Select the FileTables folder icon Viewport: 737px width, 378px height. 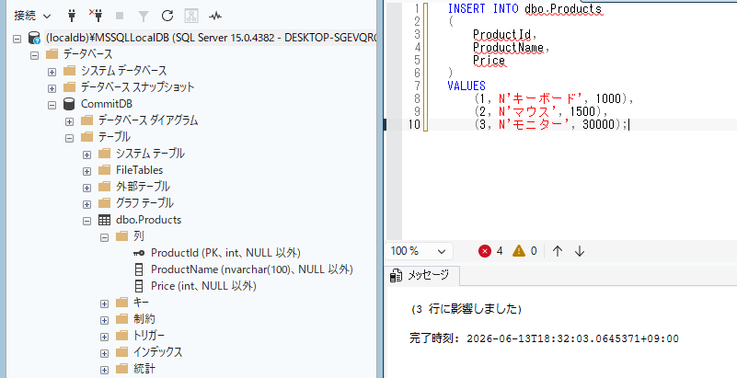[104, 170]
